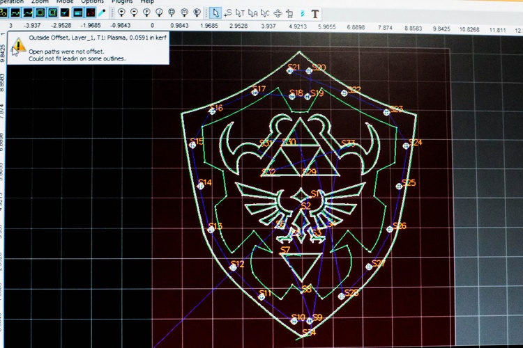The image size is (523, 348).
Task: Click the S22 start point marker
Action: 344,93
